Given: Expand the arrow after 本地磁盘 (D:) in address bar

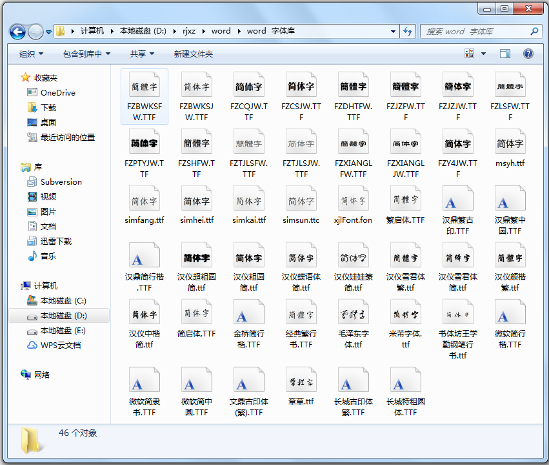Looking at the screenshot, I should (174, 31).
